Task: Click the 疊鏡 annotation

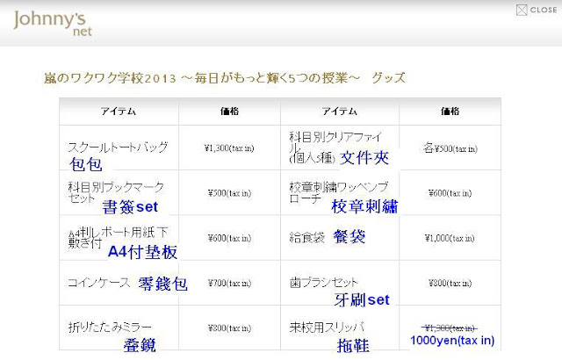Action: (x=140, y=345)
